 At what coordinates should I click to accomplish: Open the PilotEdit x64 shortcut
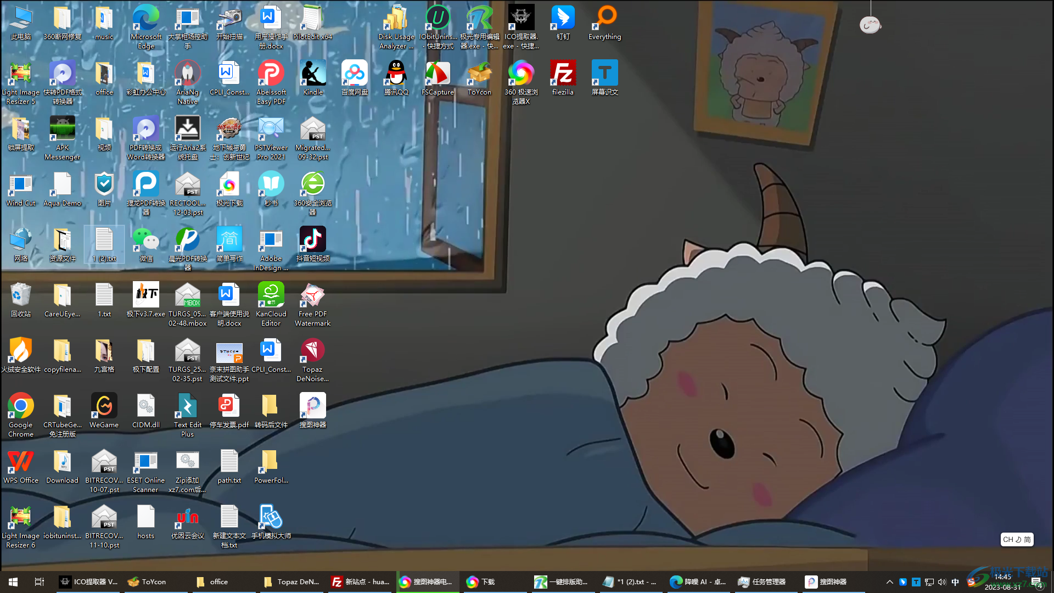tap(312, 23)
